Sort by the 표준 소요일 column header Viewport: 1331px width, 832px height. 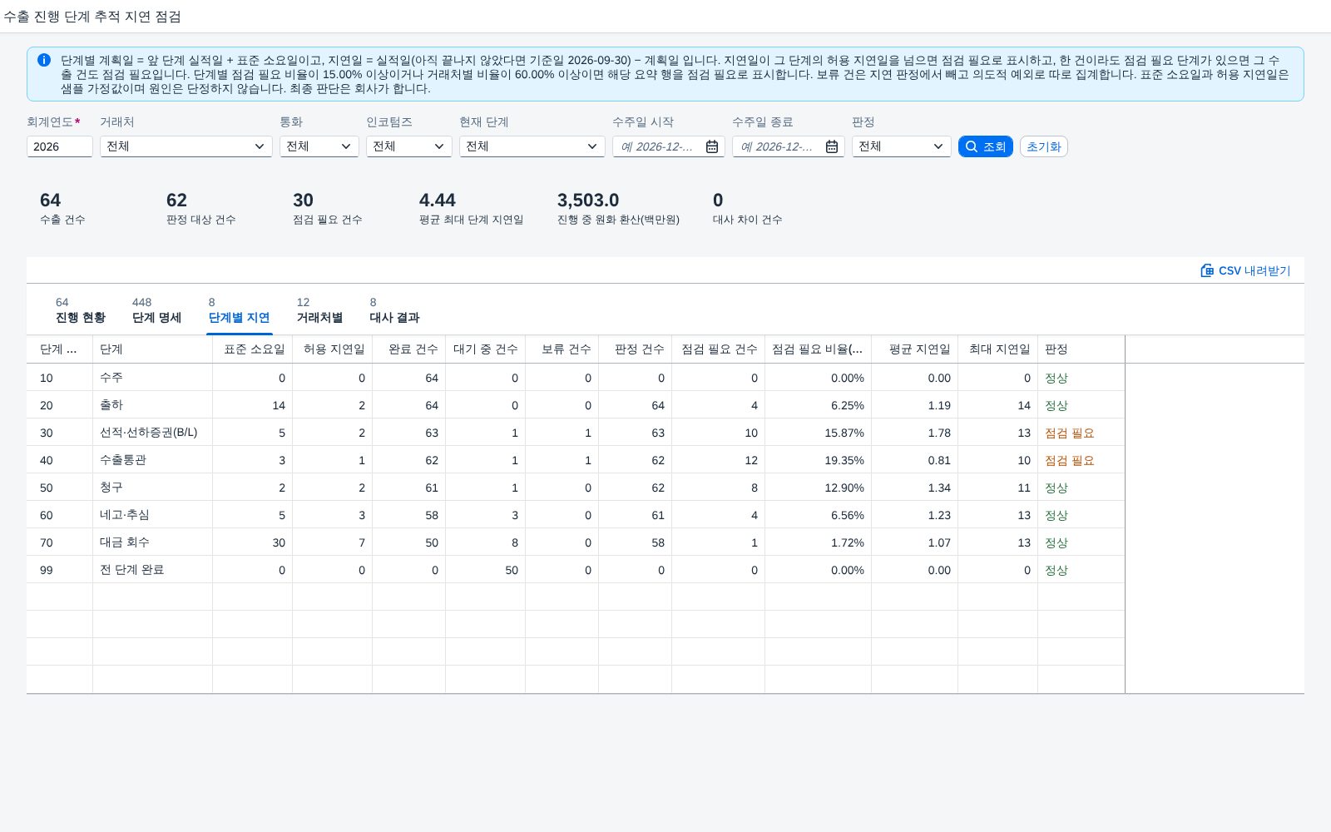(253, 349)
